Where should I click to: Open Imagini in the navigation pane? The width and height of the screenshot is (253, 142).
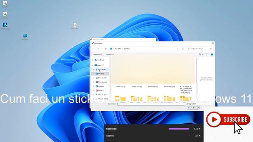(100, 86)
